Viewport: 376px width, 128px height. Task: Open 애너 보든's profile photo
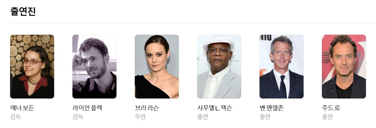click(x=32, y=67)
